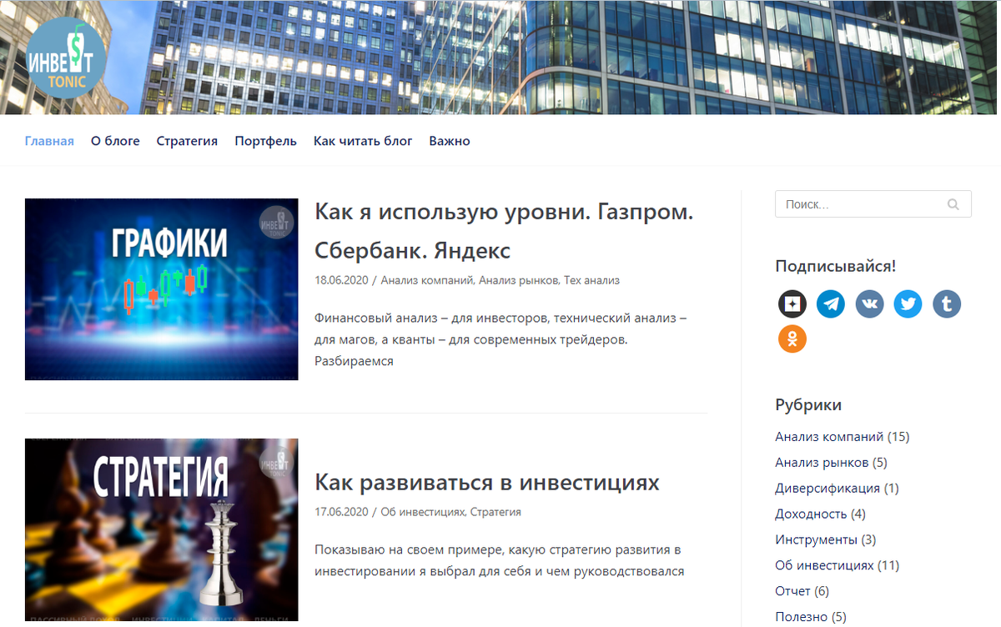Open article Как я использую уровни
1001x627 pixels.
point(504,231)
